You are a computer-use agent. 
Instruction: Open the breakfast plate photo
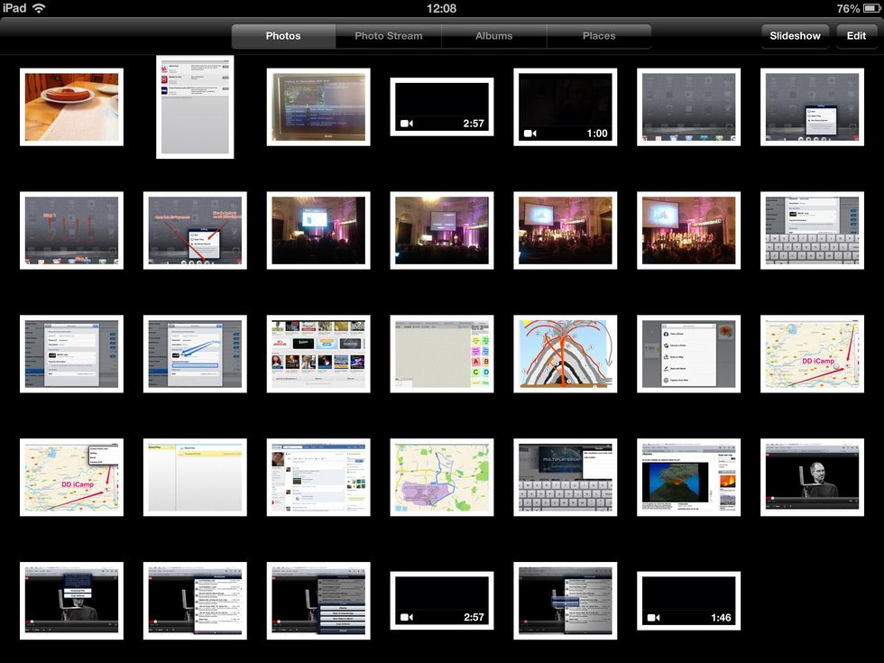[71, 106]
